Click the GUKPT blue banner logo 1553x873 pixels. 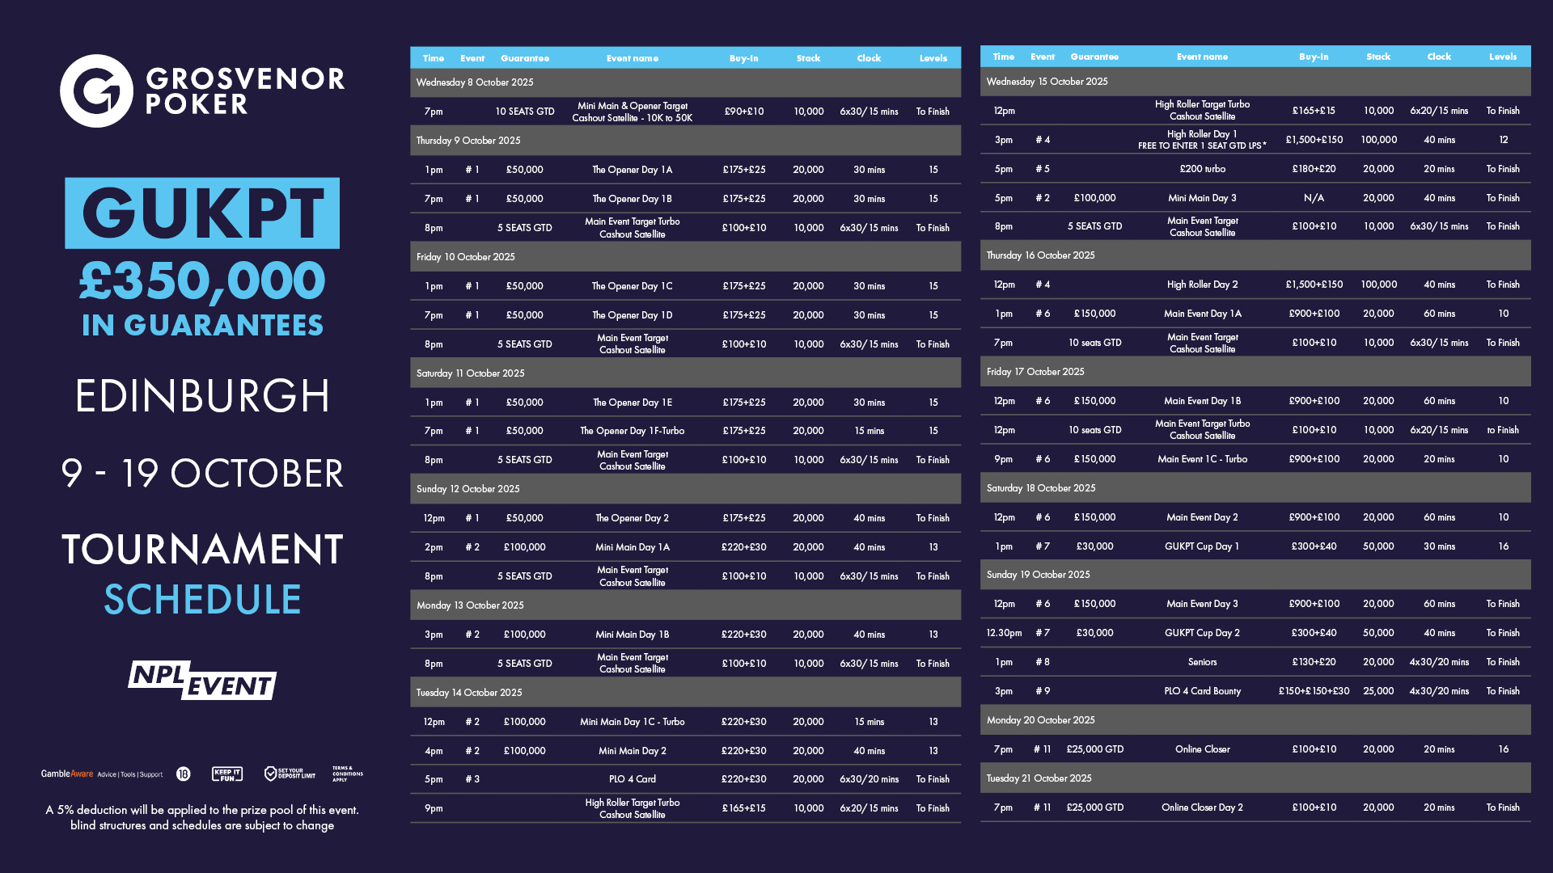[202, 213]
